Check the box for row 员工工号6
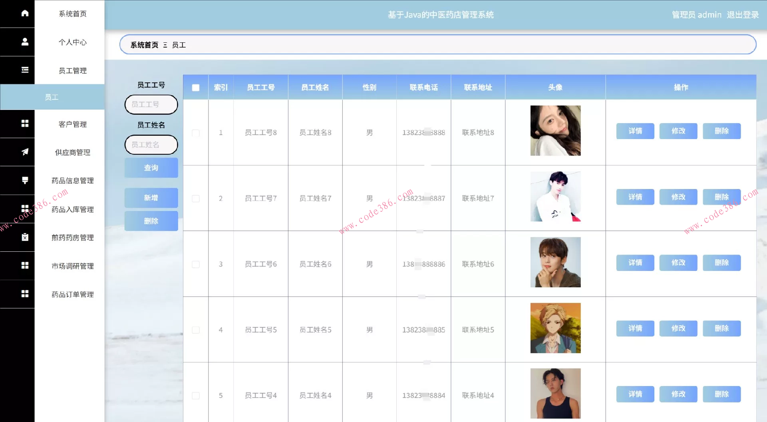Screen dimensions: 767x422 pyautogui.click(x=196, y=264)
